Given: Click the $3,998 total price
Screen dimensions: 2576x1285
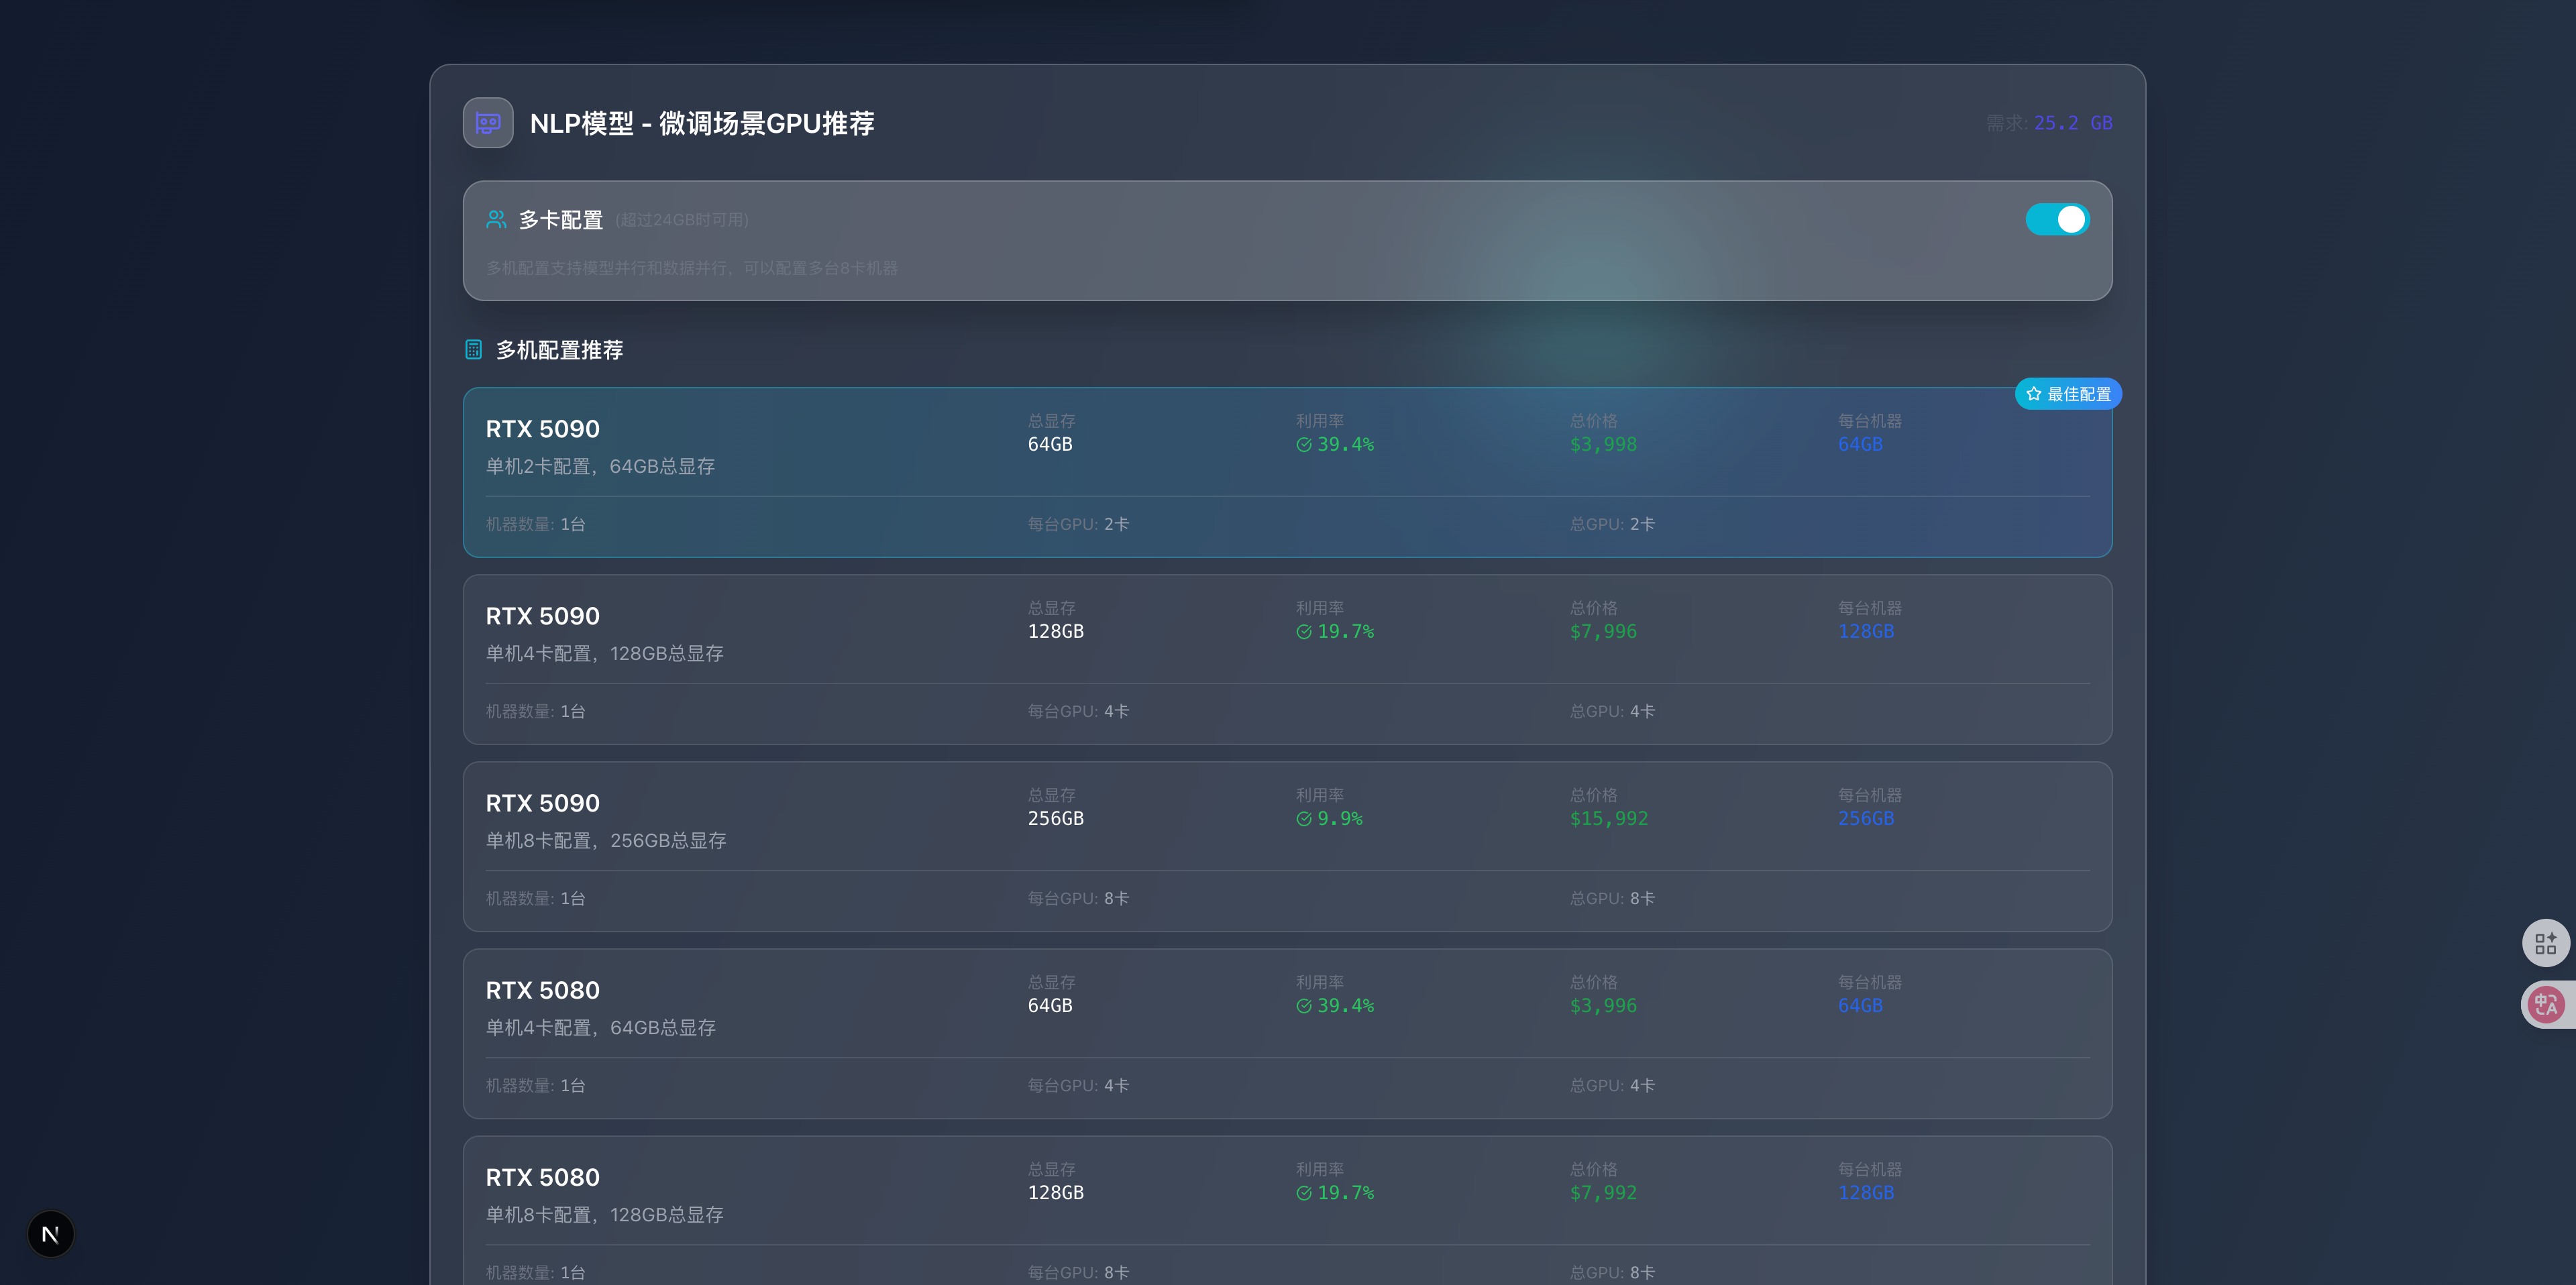Looking at the screenshot, I should pos(1603,444).
